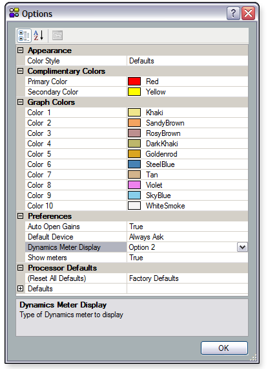The height and width of the screenshot is (369, 268).
Task: Choose the Violet Color 8 swatch
Action: pyautogui.click(x=134, y=185)
